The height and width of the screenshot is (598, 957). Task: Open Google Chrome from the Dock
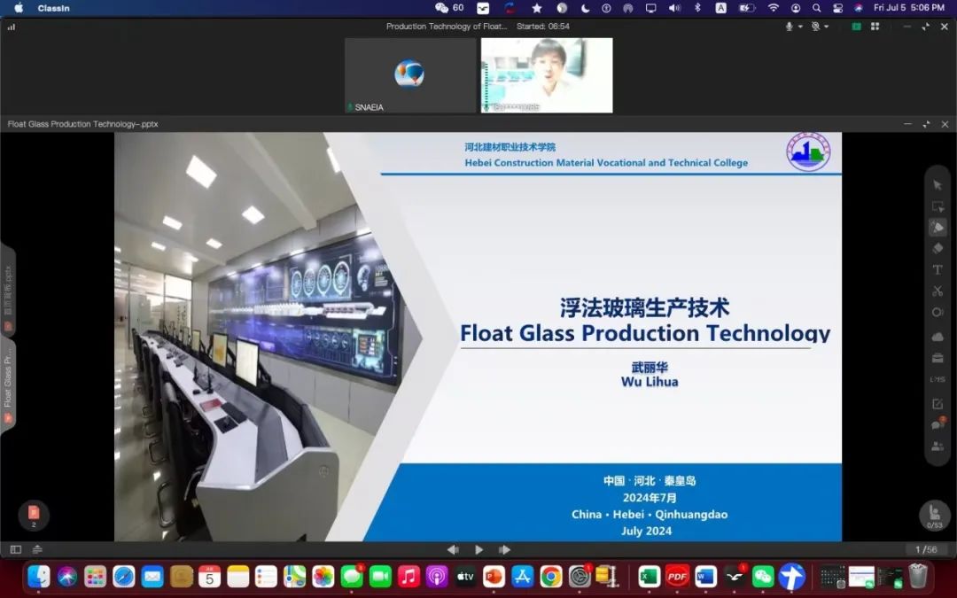point(550,576)
